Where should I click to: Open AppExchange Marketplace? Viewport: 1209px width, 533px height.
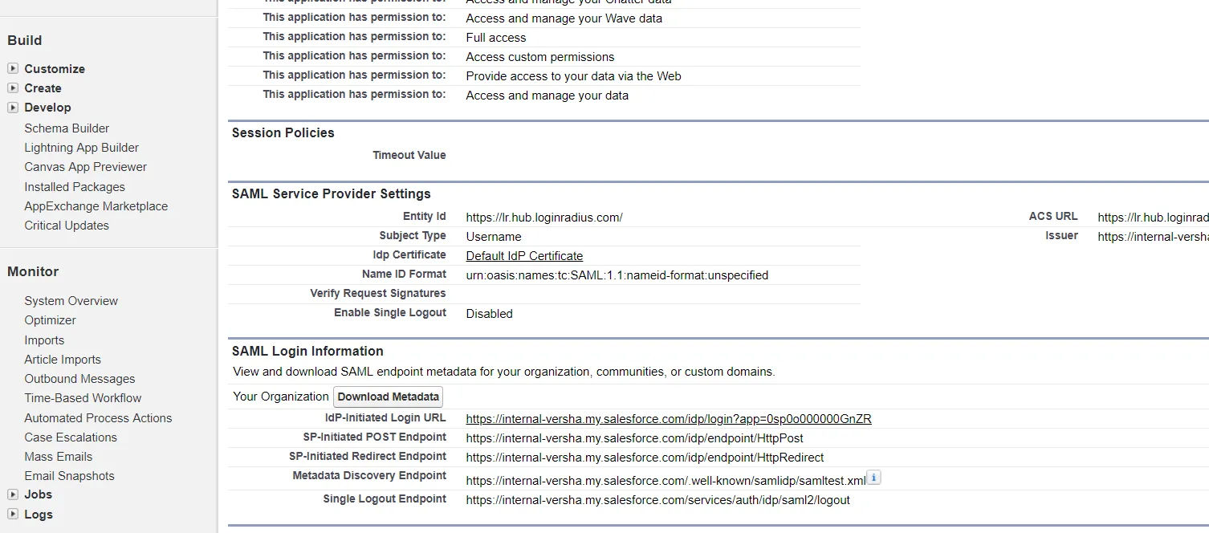(96, 205)
